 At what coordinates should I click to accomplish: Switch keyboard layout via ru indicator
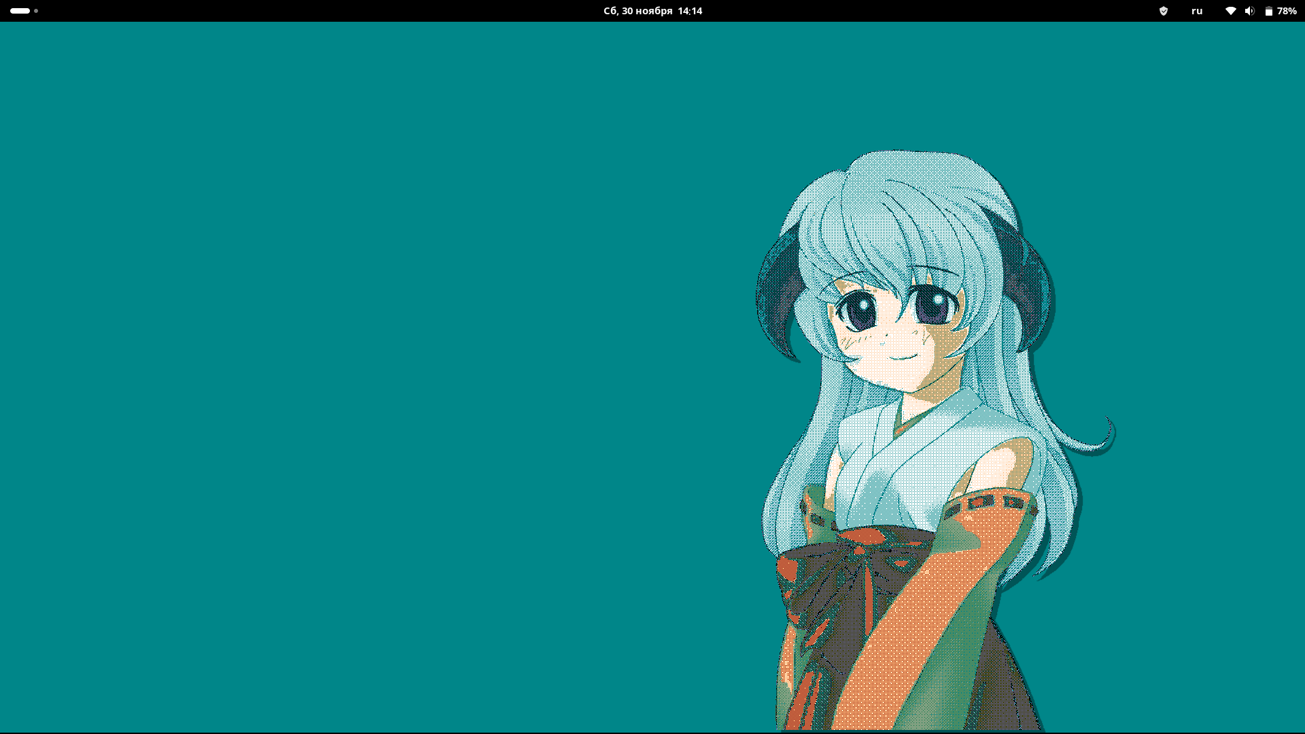coord(1197,11)
